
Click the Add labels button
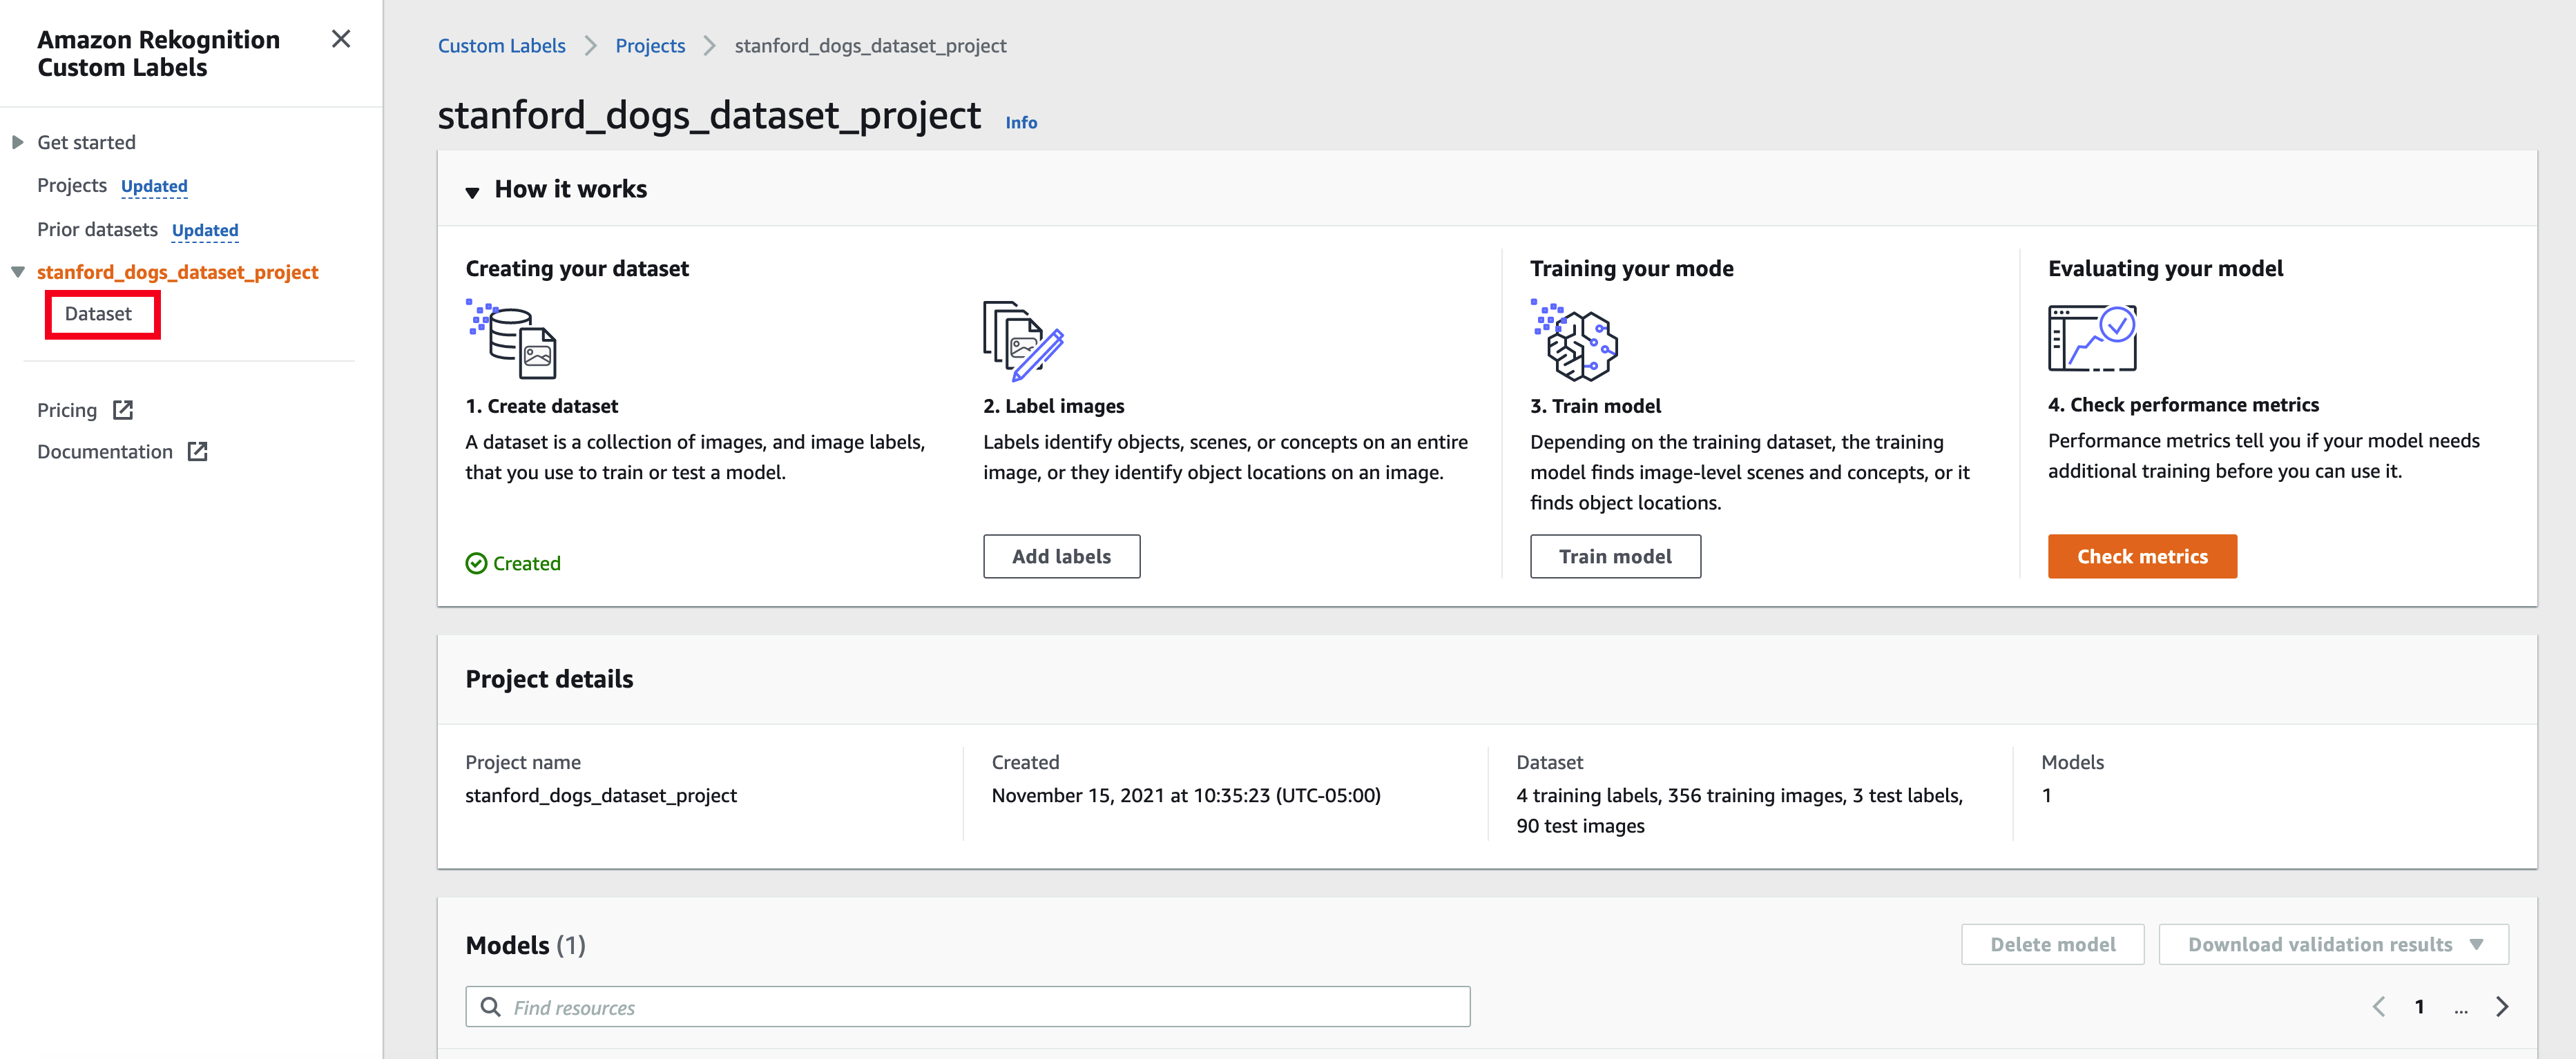pos(1061,556)
